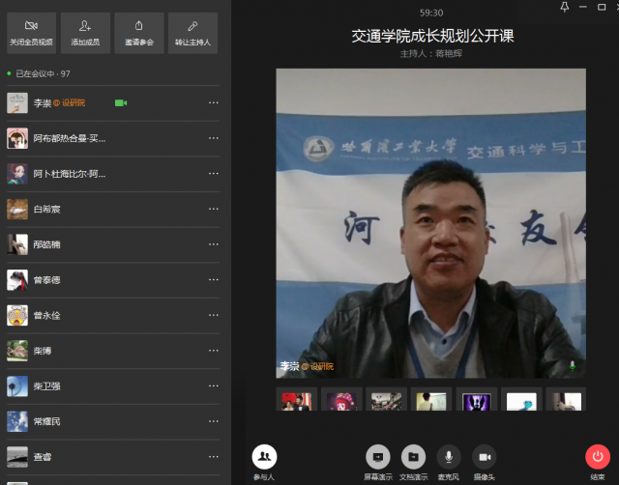
Task: Select 转让主持人 transfer host button
Action: [192, 33]
